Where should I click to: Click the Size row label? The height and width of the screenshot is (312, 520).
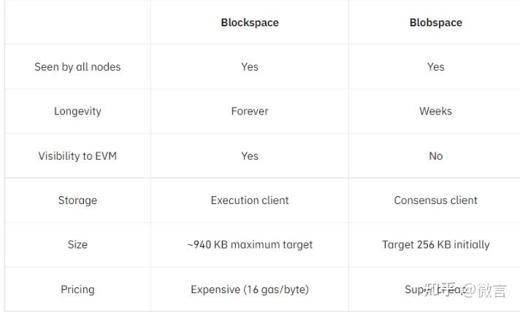click(77, 245)
